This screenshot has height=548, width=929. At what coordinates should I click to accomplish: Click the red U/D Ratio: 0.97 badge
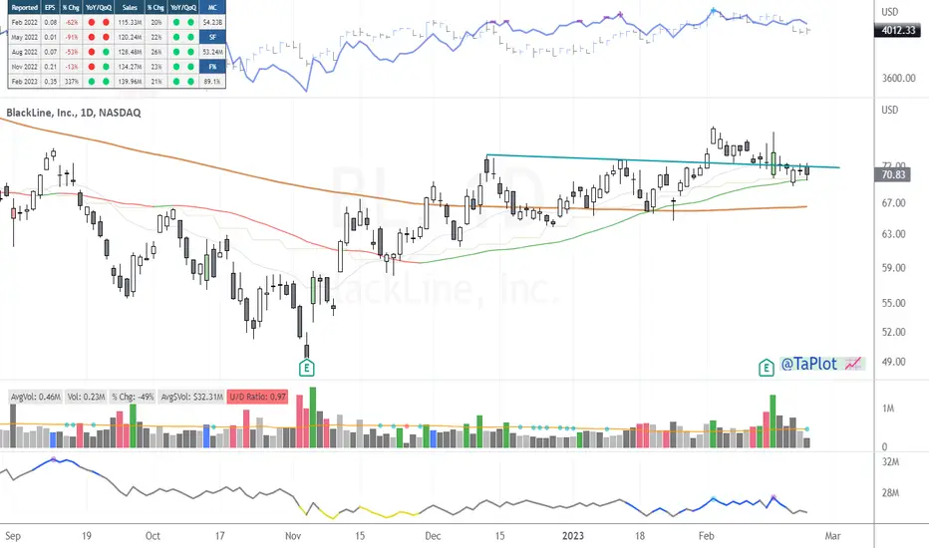pyautogui.click(x=258, y=397)
